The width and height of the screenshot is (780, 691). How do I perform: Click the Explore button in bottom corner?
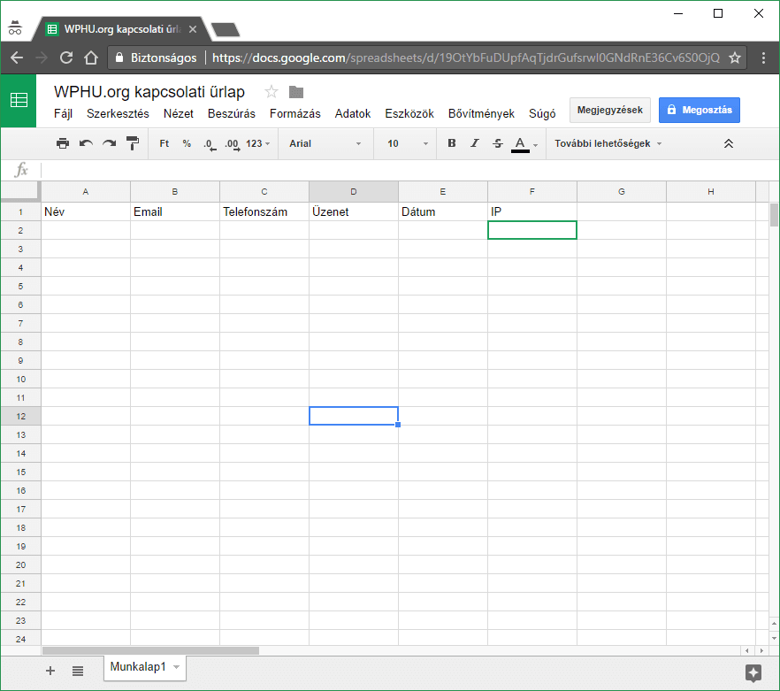[753, 672]
